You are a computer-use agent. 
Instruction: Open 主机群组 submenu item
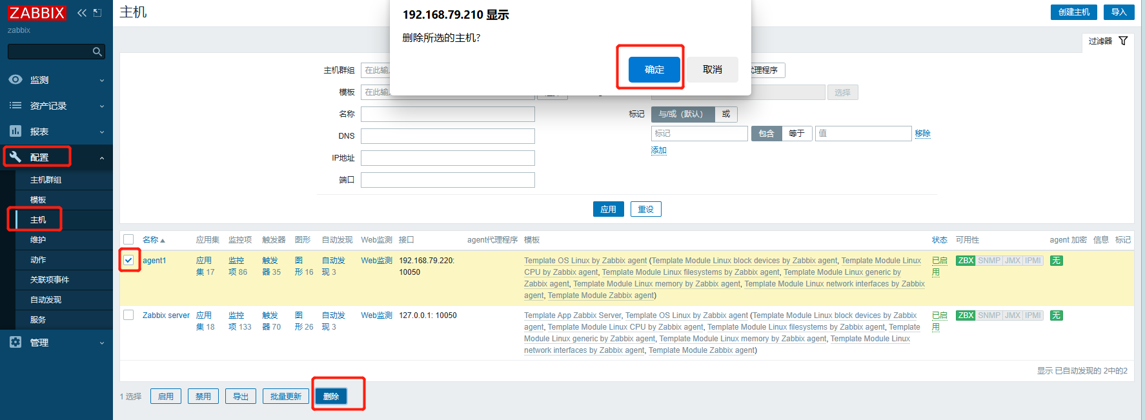pos(46,180)
